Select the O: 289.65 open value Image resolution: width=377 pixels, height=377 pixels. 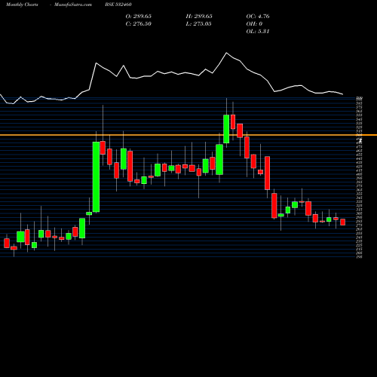click(x=139, y=17)
